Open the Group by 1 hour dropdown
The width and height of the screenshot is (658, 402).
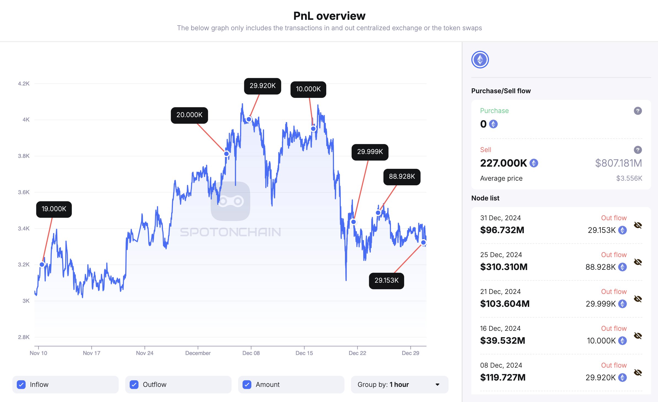point(399,384)
